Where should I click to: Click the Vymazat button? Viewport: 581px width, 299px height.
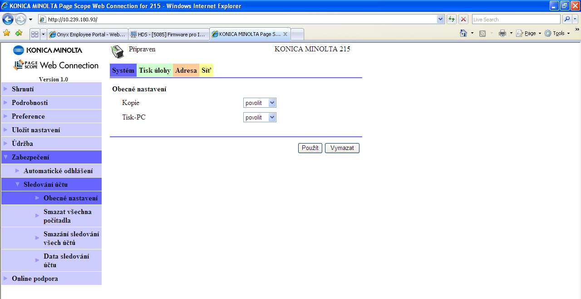click(342, 148)
